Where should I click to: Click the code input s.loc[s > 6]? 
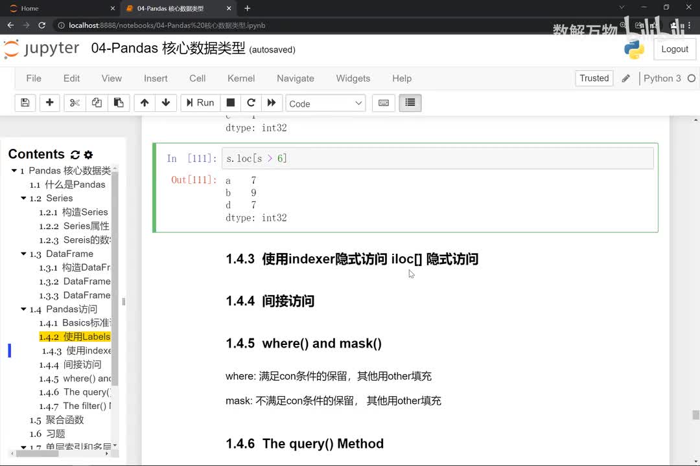[x=437, y=159]
